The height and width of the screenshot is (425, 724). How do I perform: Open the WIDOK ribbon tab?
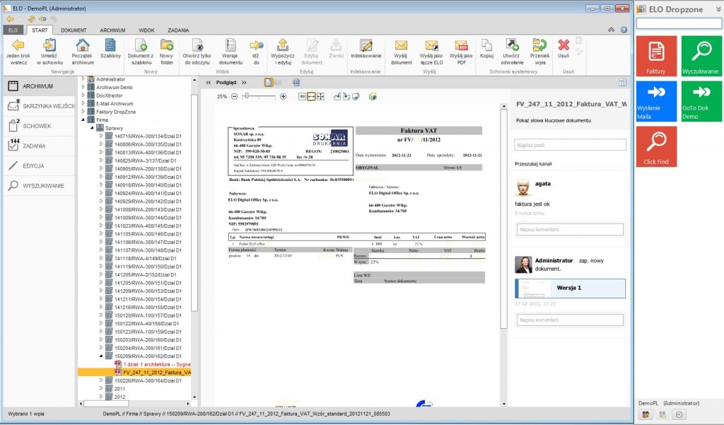pyautogui.click(x=146, y=30)
